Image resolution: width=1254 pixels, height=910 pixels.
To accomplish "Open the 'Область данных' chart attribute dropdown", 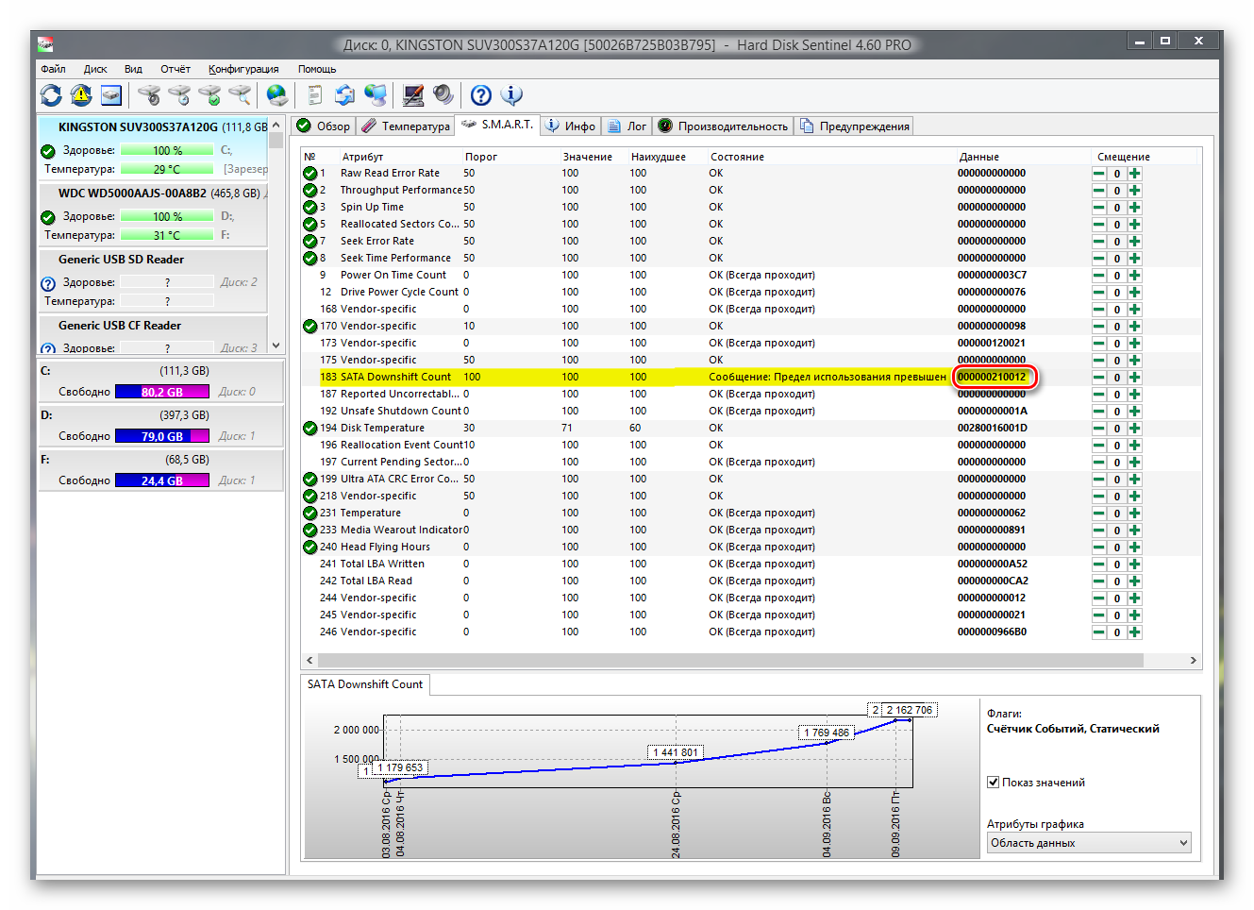I will tap(1089, 843).
